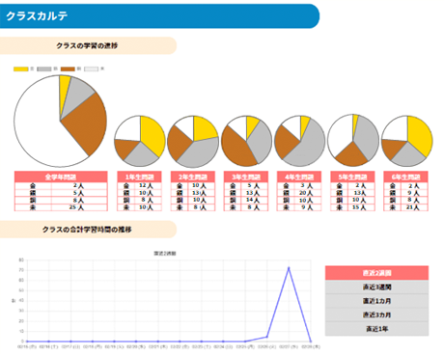Viewport: 444px width, 355px height.
Task: Click the 2人 gold cell in 全学年問題 table
Action: (x=79, y=186)
